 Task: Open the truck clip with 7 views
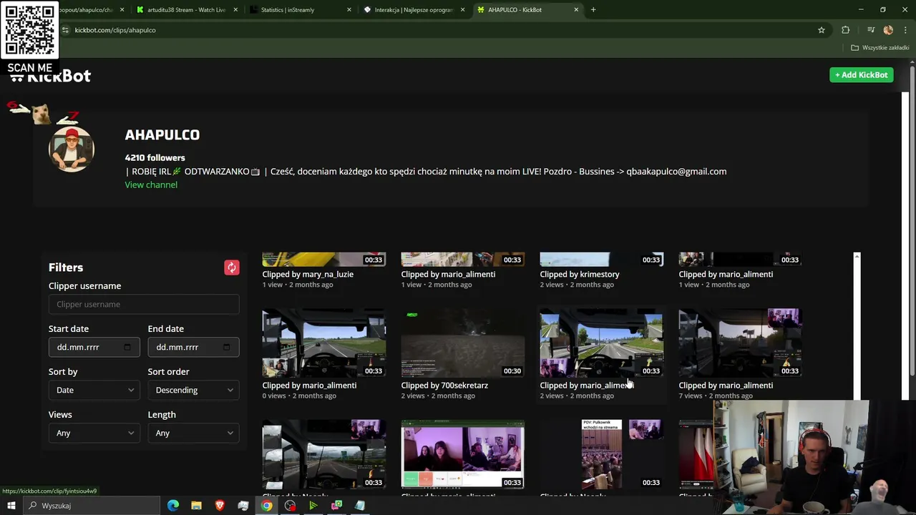click(x=740, y=343)
